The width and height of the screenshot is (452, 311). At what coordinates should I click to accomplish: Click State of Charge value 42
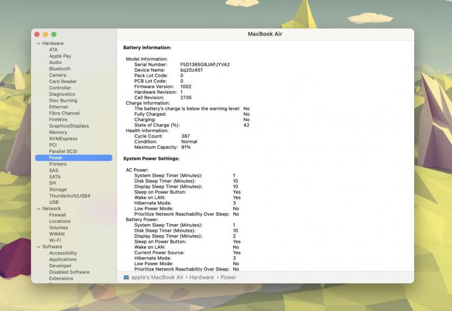pos(246,125)
